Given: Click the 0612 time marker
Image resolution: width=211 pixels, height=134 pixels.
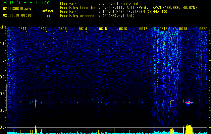Looking at the screenshot, I should [x=43, y=29].
